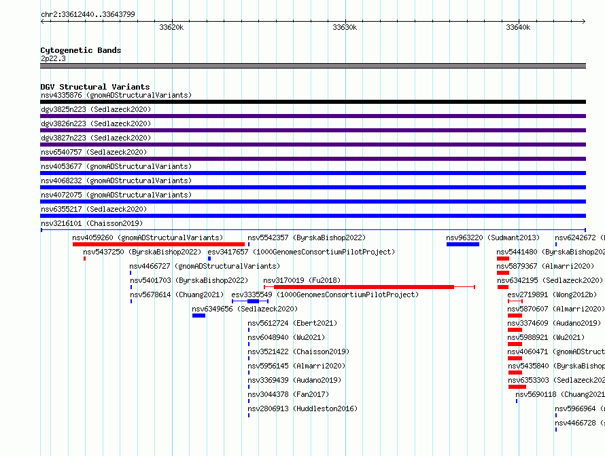Viewport: 605px width, 456px height.
Task: Click the purple dgv3826n223 variant bar
Action: [x=313, y=130]
